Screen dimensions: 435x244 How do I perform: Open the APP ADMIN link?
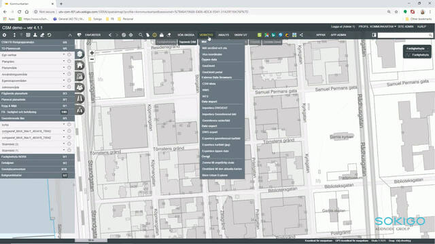pos(338,35)
